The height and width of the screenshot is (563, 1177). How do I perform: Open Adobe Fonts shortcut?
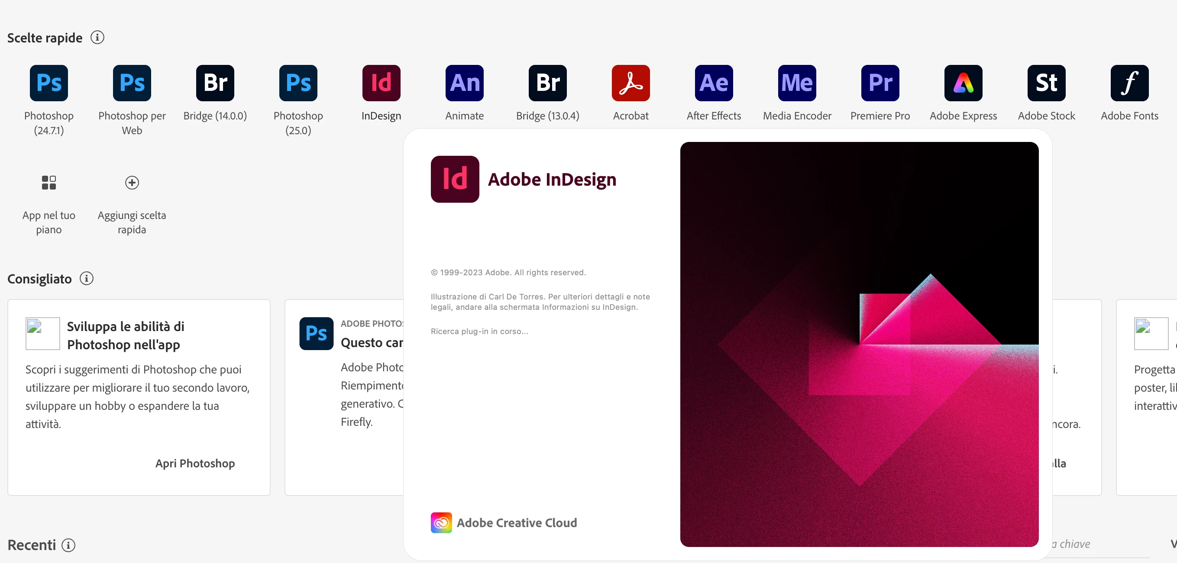[x=1129, y=83]
